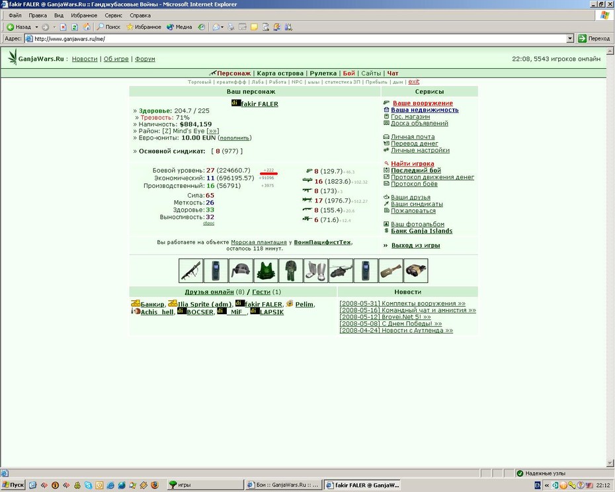Open Карта острова navigation link

tap(280, 73)
